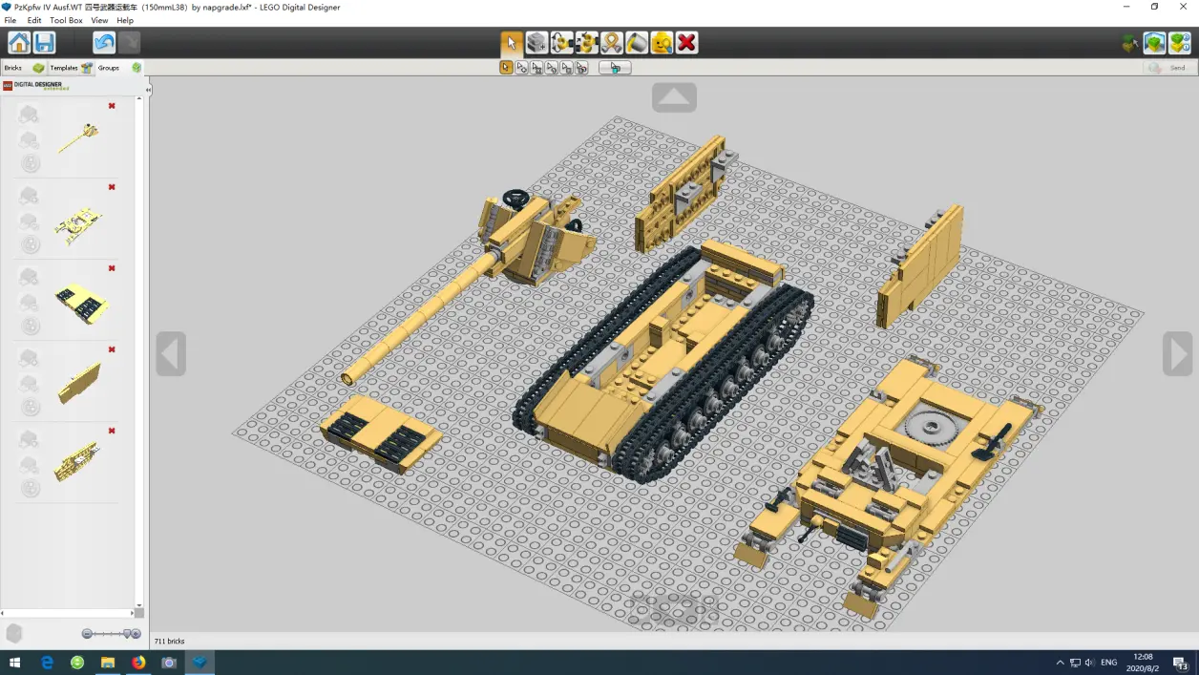
Task: Select the gun barrel group thumbnail
Action: coord(77,138)
